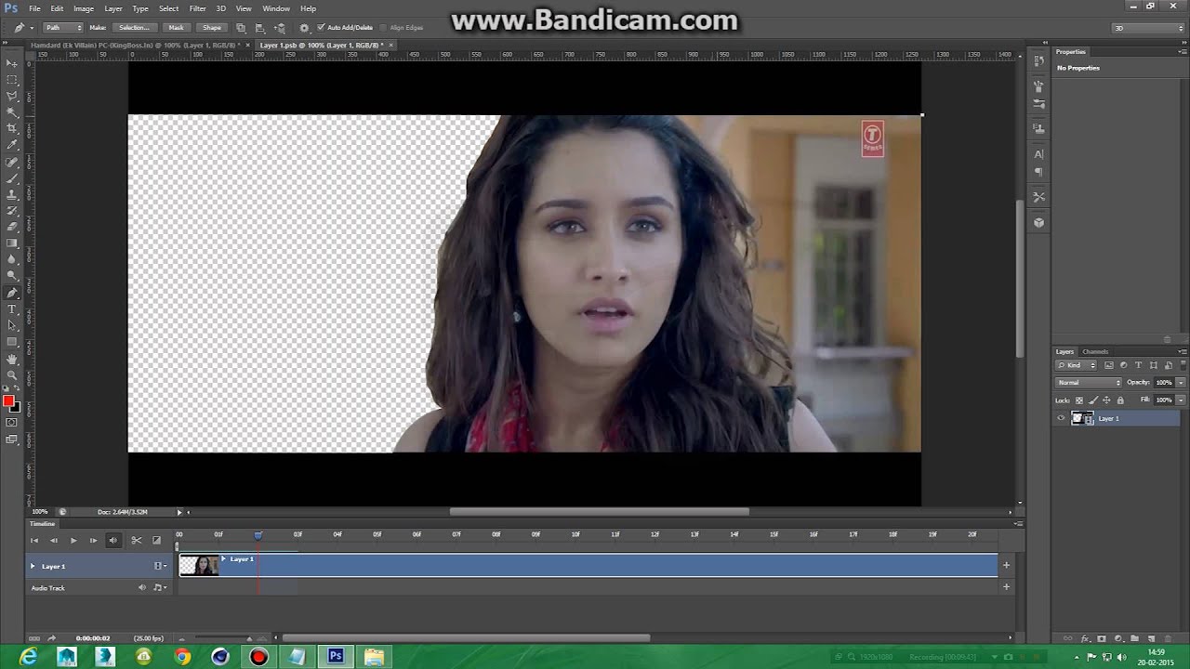Open the Filter menu
The height and width of the screenshot is (669, 1190).
click(x=197, y=8)
